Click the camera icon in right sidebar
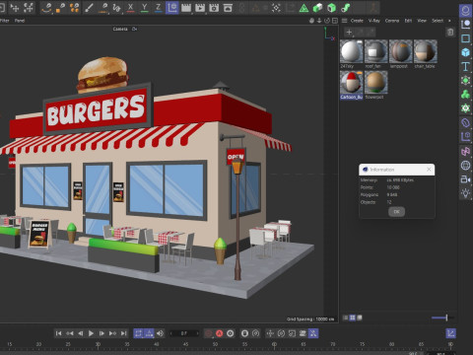This screenshot has height=355, width=473. pyautogui.click(x=465, y=179)
